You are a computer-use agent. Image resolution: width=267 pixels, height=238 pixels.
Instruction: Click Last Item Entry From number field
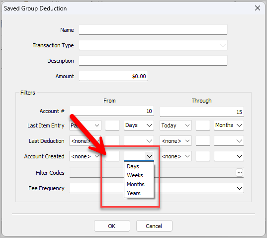[112, 125]
